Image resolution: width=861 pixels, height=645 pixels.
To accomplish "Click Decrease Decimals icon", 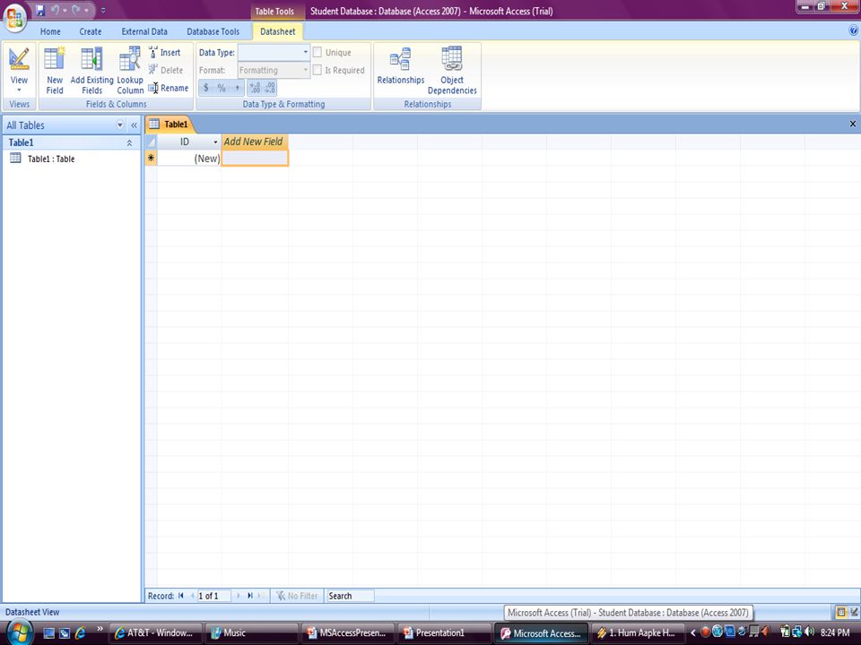I will [270, 88].
